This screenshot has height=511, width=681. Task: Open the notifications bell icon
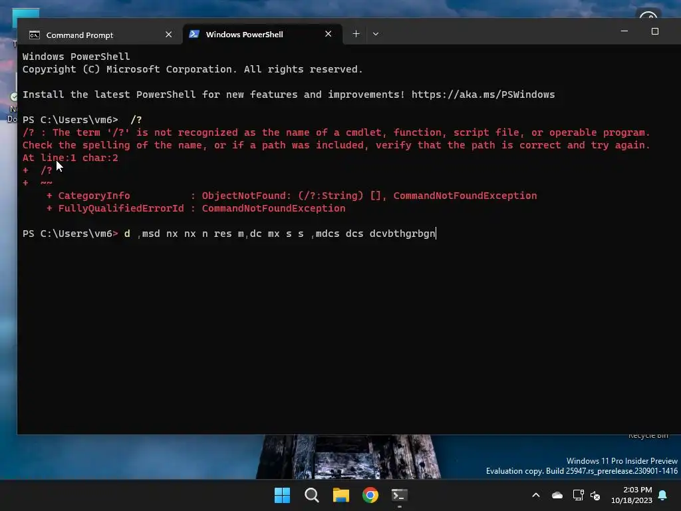pyautogui.click(x=663, y=495)
